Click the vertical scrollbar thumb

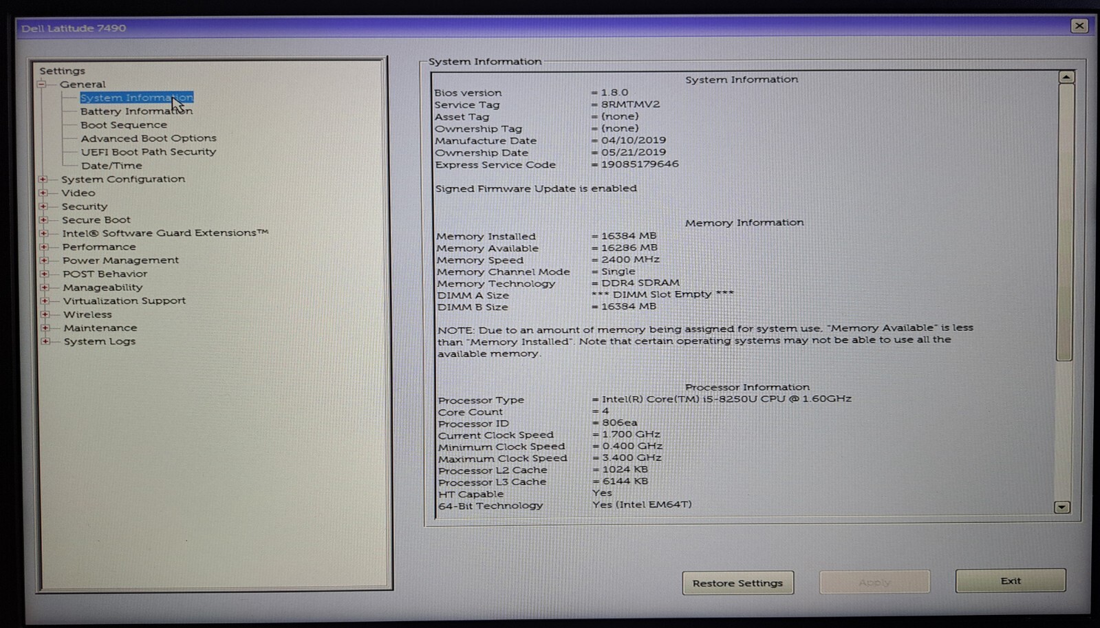(x=1065, y=222)
